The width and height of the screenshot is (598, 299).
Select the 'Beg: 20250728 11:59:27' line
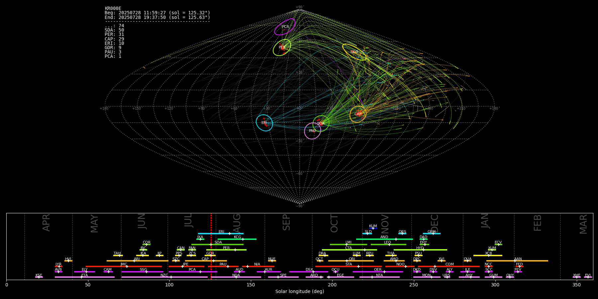point(157,13)
